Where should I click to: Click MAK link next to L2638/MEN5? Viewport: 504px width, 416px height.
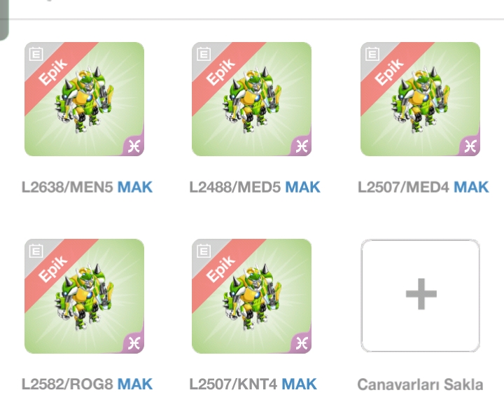[134, 187]
